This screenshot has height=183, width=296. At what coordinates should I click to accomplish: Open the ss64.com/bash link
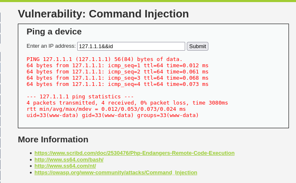tap(69, 159)
